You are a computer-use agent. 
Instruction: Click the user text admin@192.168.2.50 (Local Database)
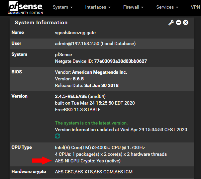point(95,44)
